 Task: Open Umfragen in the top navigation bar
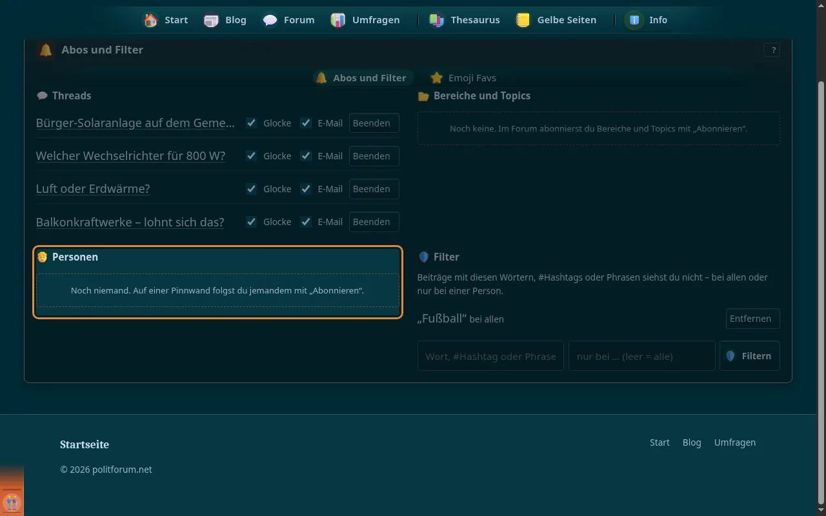(365, 20)
